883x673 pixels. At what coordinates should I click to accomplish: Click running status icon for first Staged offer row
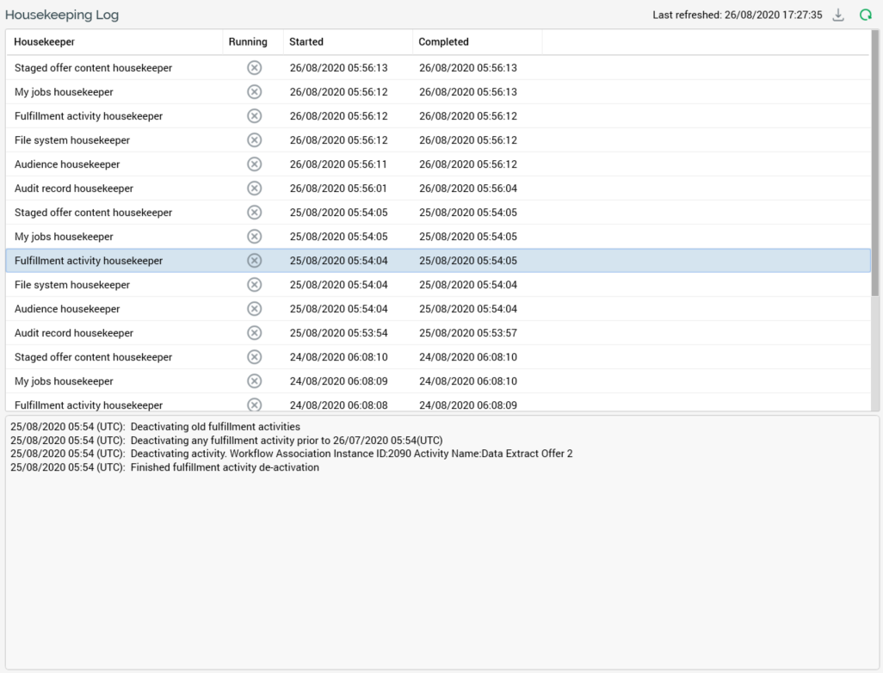254,68
